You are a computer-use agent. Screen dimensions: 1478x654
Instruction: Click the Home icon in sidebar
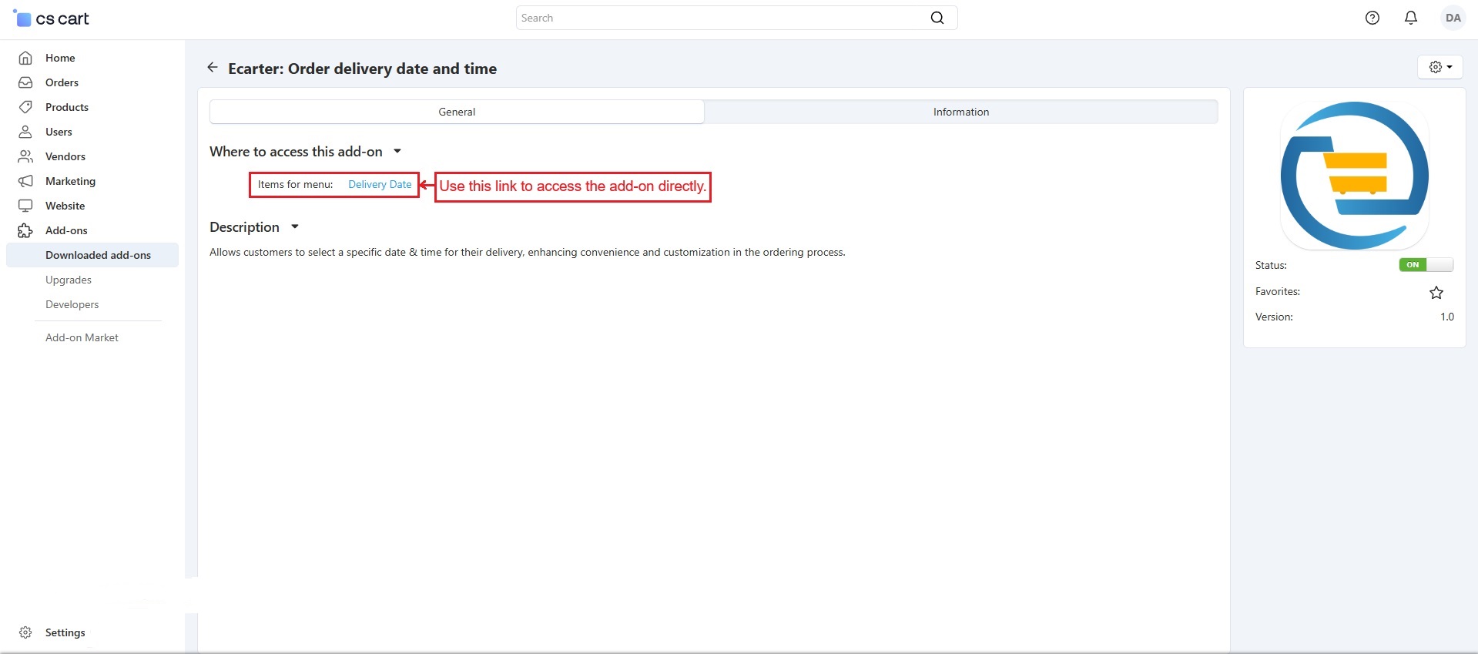25,58
